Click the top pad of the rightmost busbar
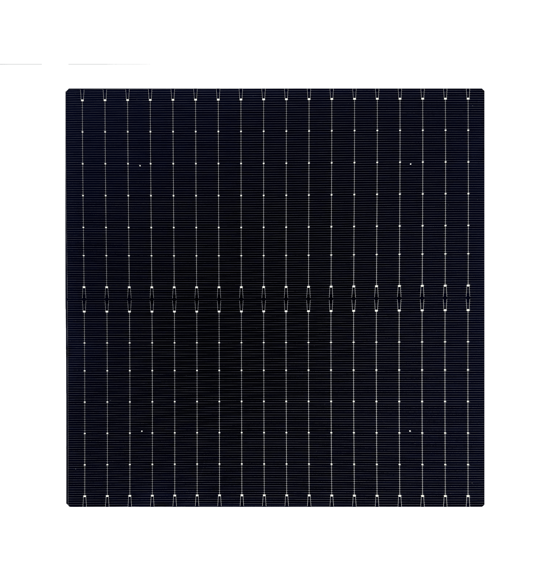The image size is (550, 587). [468, 99]
